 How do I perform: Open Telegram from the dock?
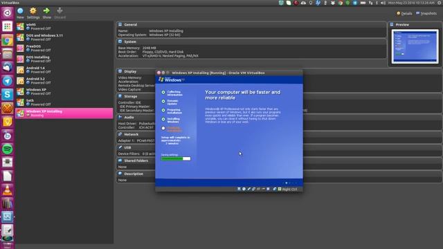click(x=7, y=81)
